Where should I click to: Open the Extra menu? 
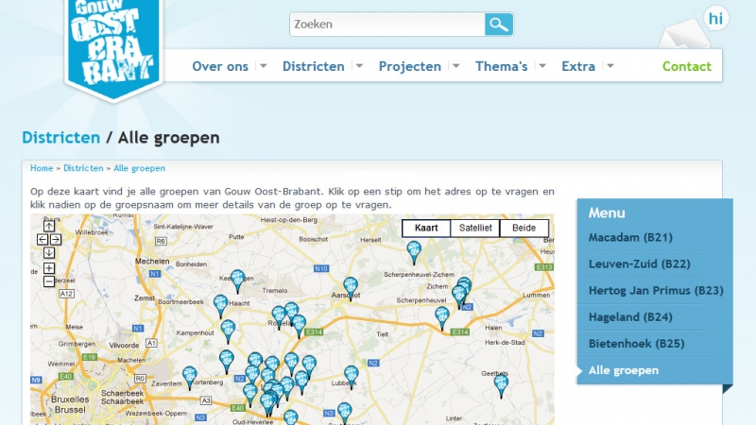(578, 66)
